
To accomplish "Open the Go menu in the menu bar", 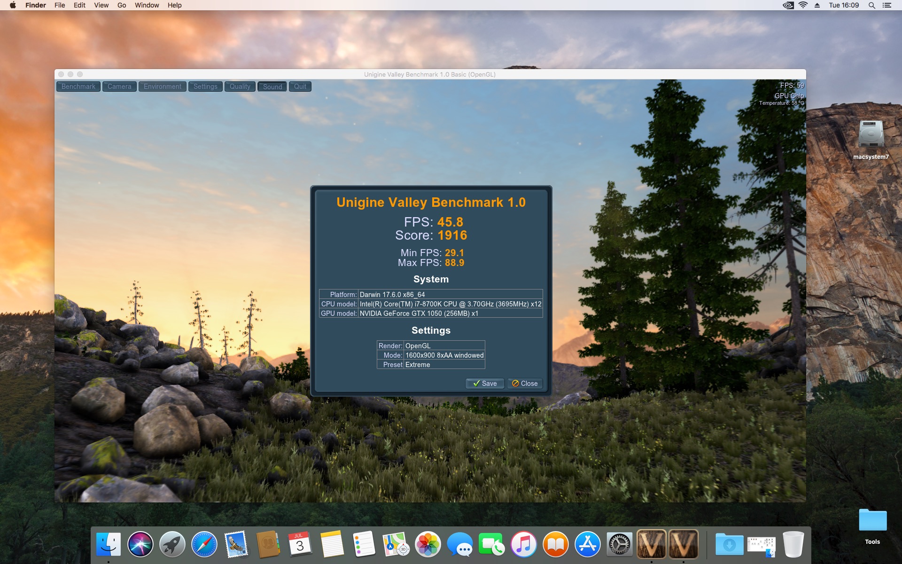I will [122, 5].
